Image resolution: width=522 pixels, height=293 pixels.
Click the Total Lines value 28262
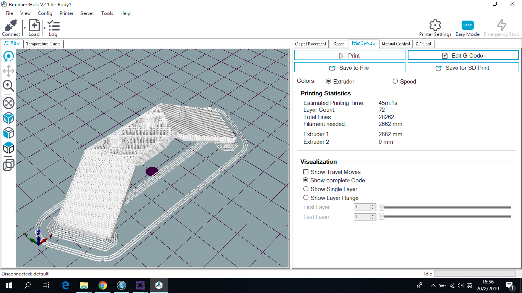pos(386,117)
